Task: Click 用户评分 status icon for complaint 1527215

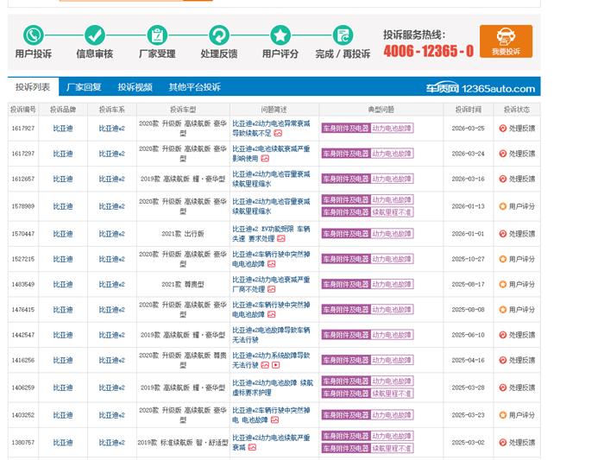Action: (x=502, y=259)
